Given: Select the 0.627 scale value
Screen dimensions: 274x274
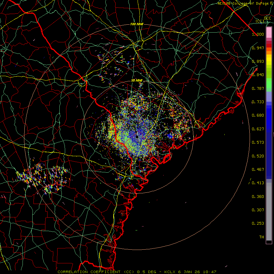Looking at the screenshot, I should 258,129.
